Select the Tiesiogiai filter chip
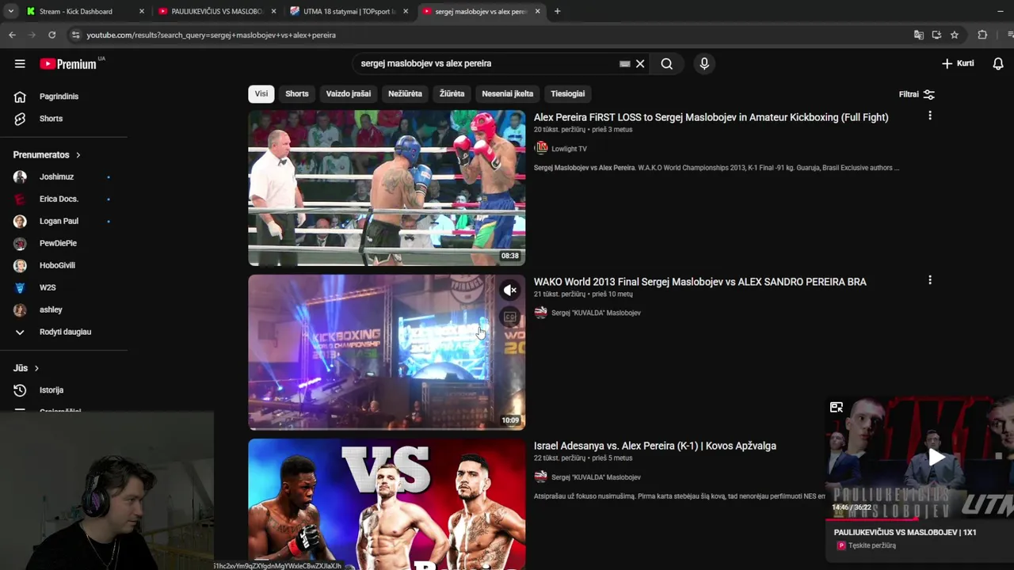This screenshot has width=1014, height=570. point(568,93)
